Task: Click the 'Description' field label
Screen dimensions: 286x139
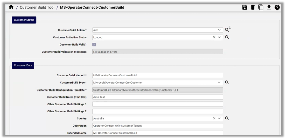Action: [80, 126]
